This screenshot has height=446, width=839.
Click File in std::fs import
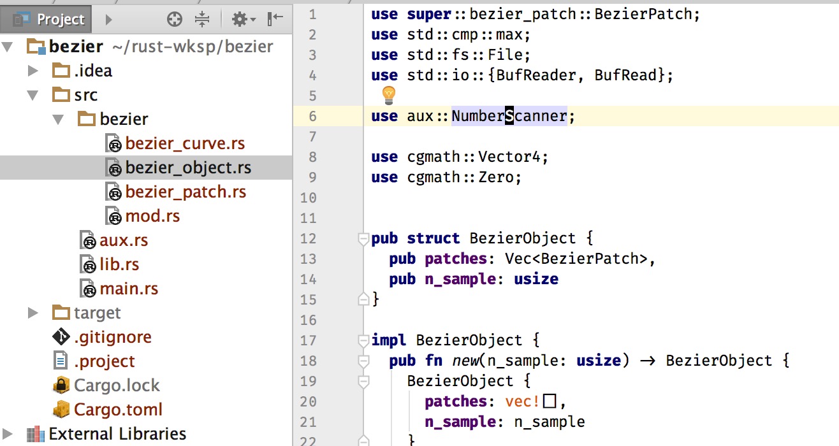tap(504, 55)
